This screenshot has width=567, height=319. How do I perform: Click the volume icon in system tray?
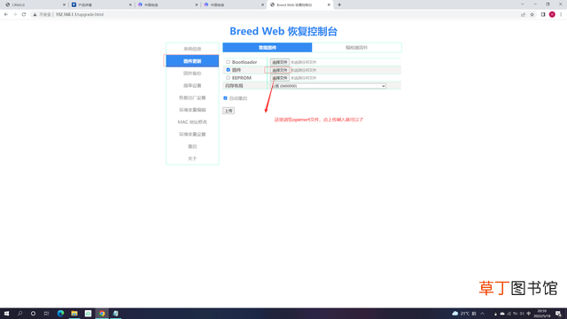pos(522,314)
